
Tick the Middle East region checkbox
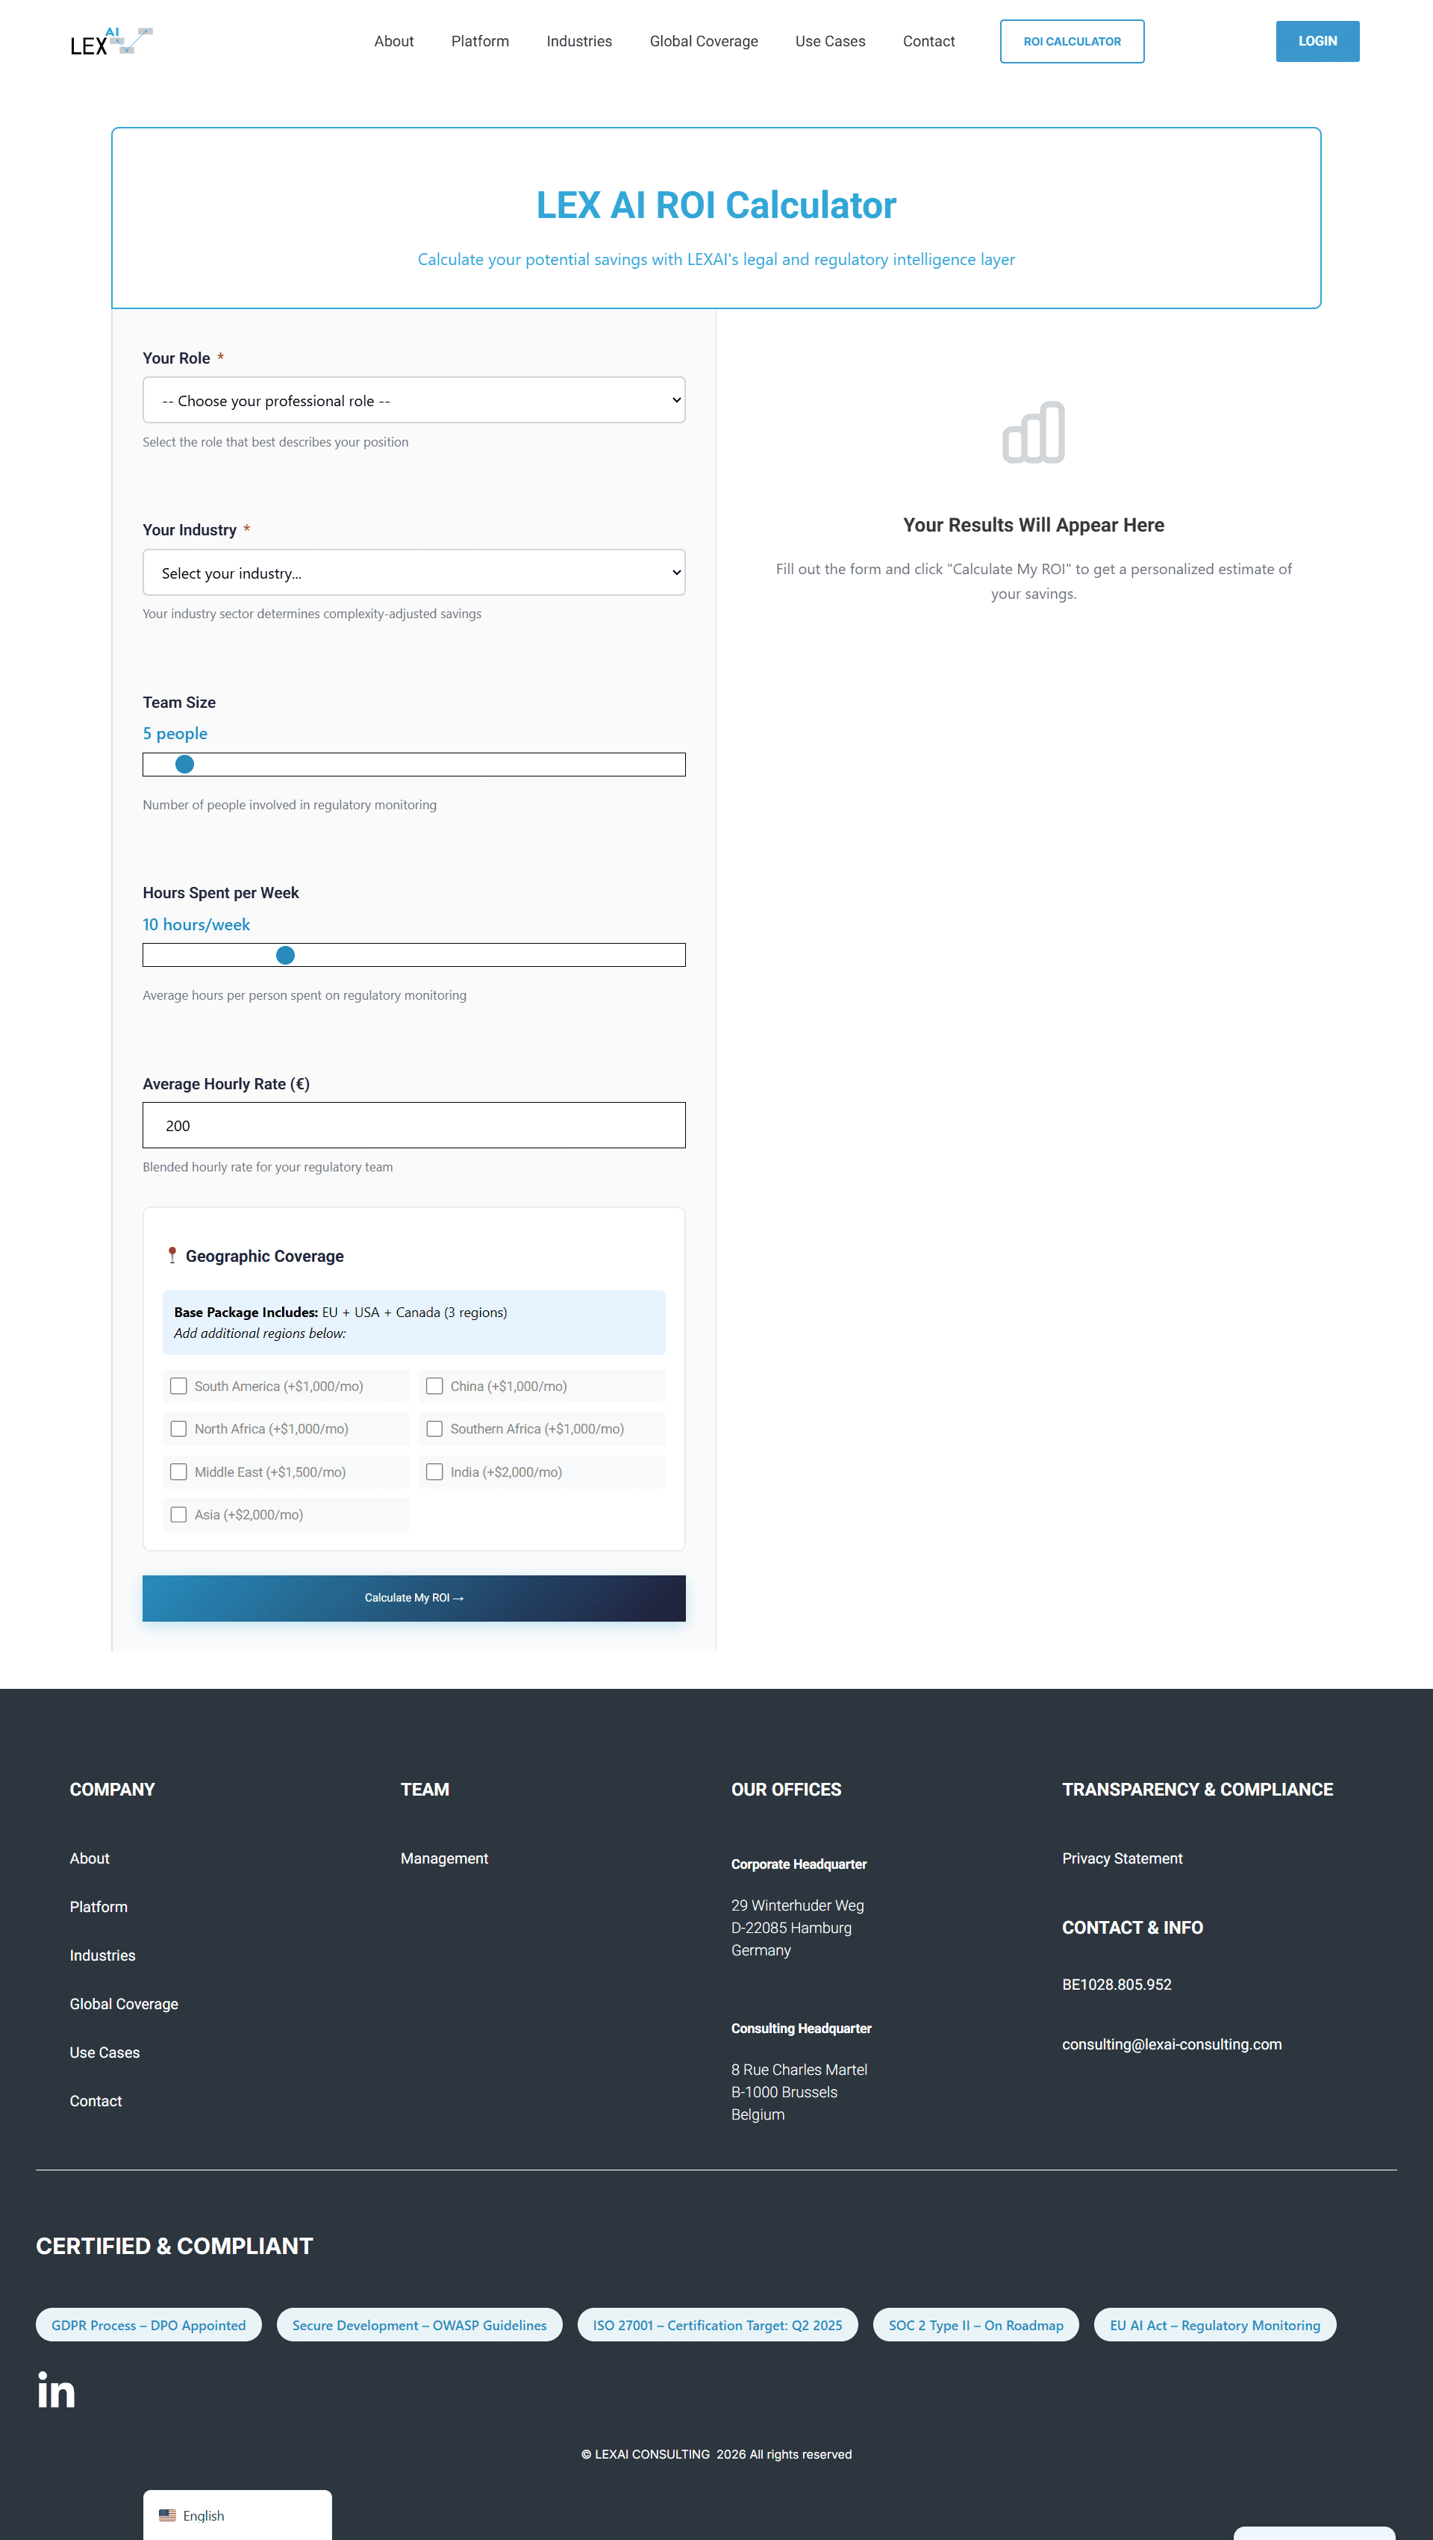[178, 1472]
